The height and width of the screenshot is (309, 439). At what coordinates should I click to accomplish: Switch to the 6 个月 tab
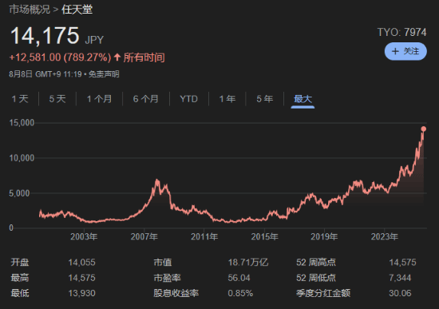(x=145, y=99)
